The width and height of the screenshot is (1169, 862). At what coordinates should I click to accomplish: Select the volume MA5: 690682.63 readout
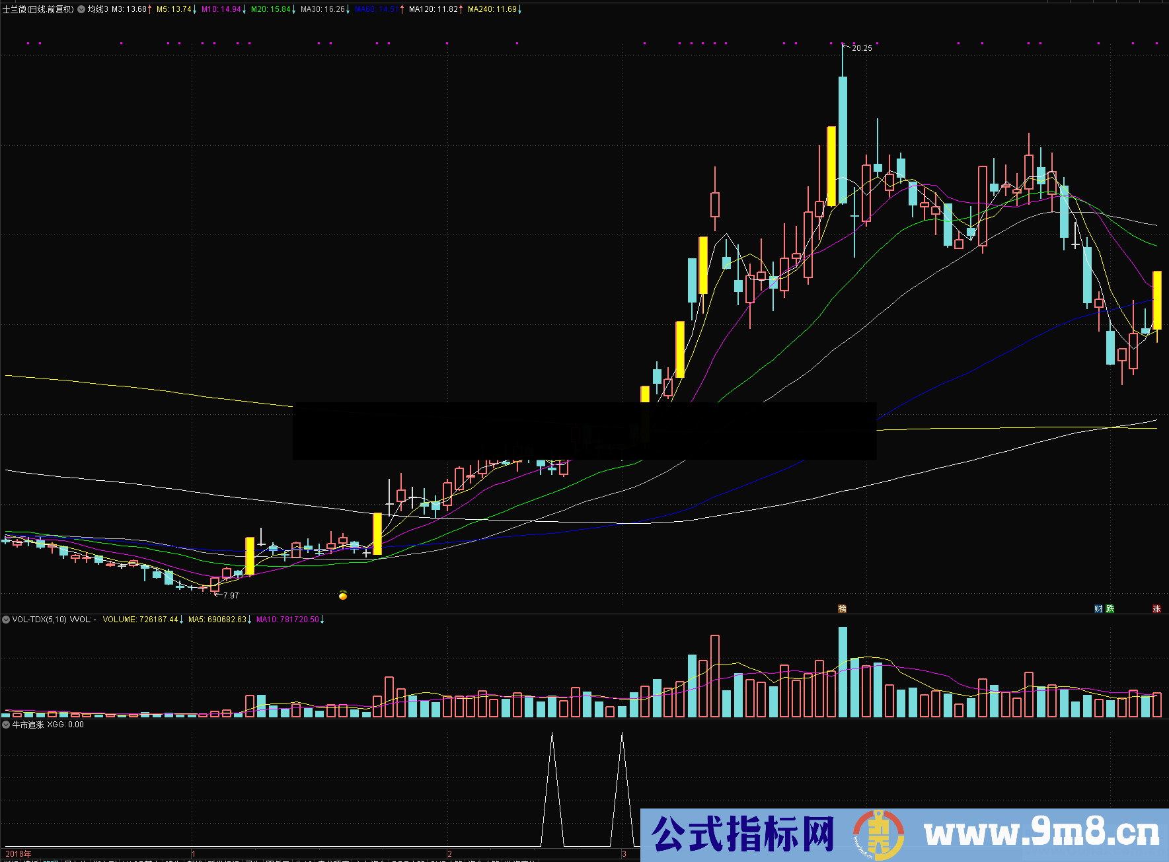click(219, 620)
